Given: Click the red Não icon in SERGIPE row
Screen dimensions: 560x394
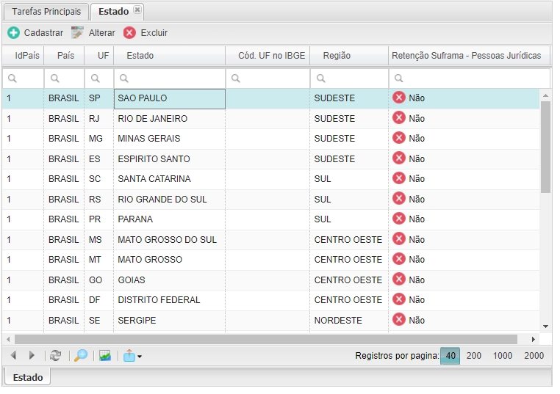Looking at the screenshot, I should pyautogui.click(x=399, y=319).
